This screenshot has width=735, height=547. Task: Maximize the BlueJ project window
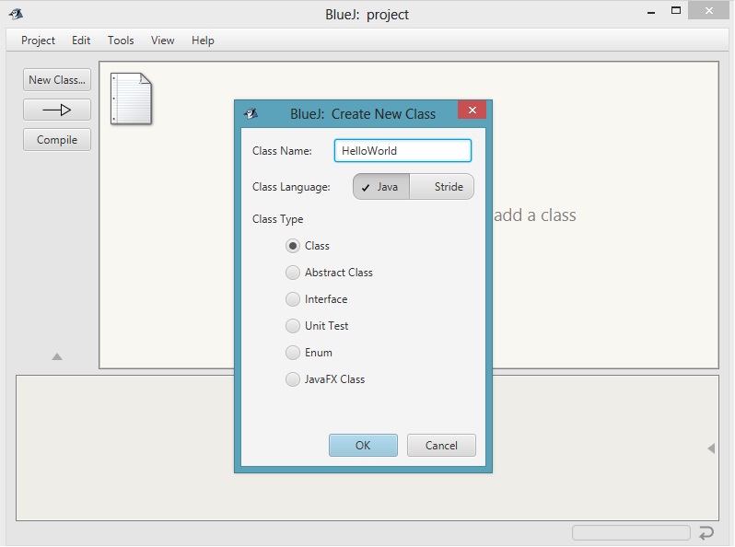coord(675,11)
